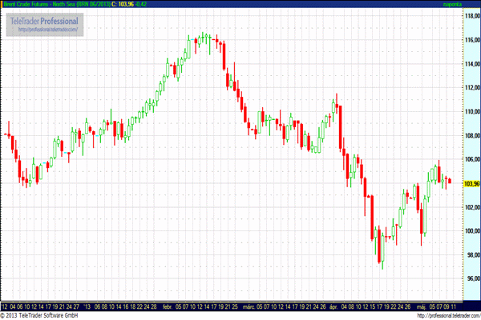Click the small chart icon in the title bar
481x320 pixels.
click(x=4, y=5)
